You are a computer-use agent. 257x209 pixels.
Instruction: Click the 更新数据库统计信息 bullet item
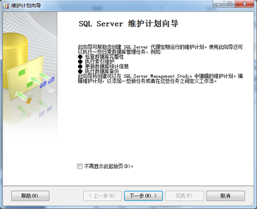tap(107, 66)
